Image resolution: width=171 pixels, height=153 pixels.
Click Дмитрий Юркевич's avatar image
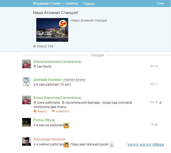pyautogui.click(x=26, y=82)
